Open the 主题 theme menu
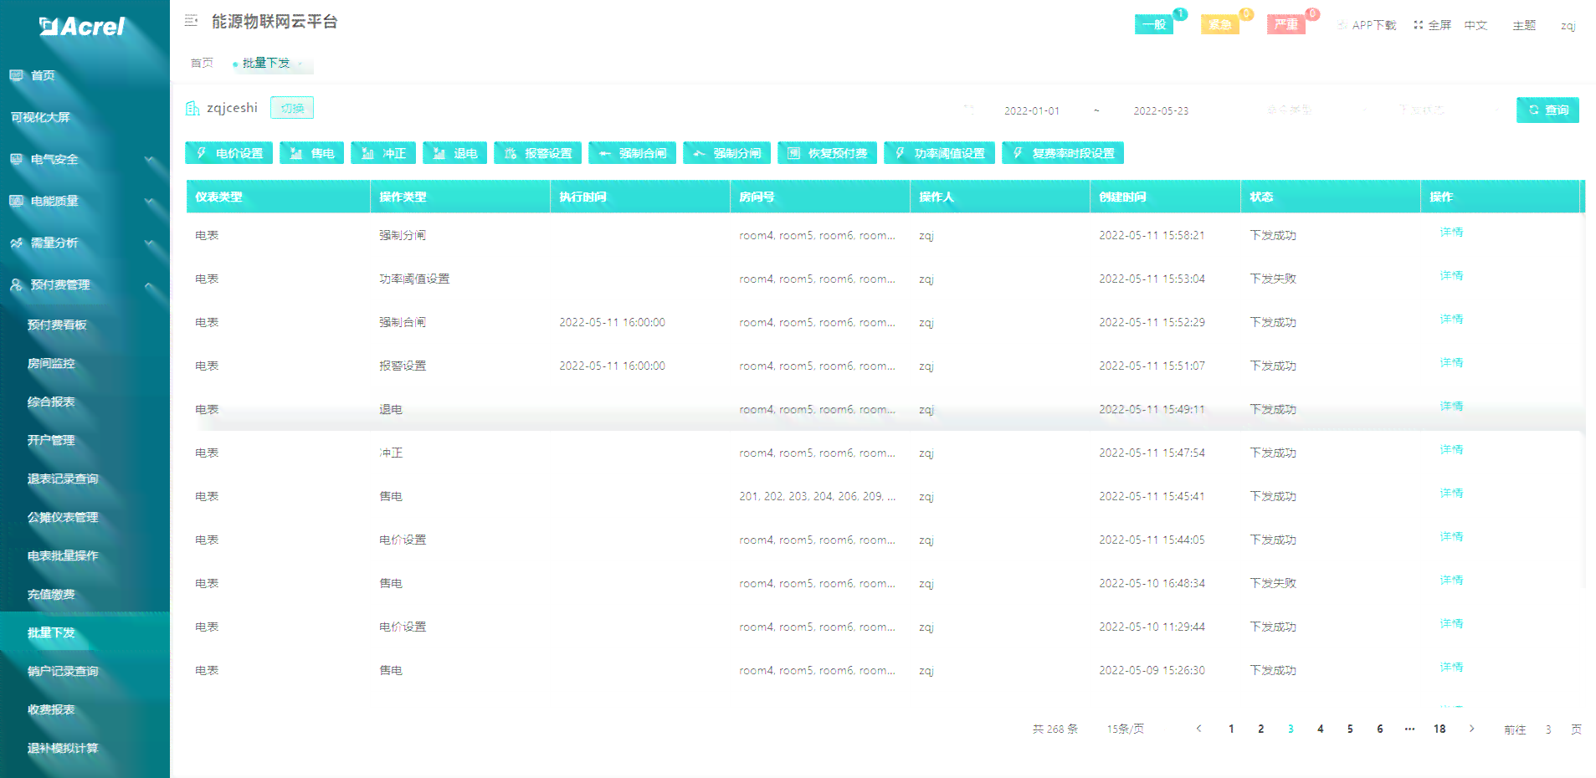 [x=1524, y=25]
